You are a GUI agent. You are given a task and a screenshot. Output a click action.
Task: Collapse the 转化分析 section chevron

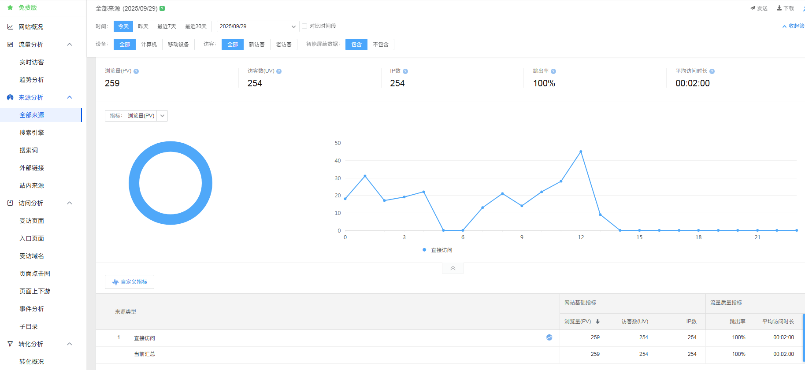[70, 344]
